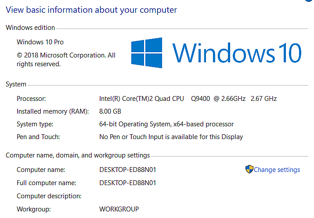Click the 'Full computer name:' label
The height and width of the screenshot is (218, 314).
coord(46,183)
